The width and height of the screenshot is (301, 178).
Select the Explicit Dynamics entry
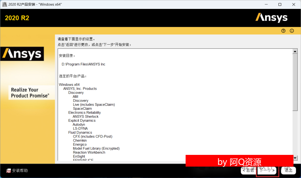coord(82,121)
